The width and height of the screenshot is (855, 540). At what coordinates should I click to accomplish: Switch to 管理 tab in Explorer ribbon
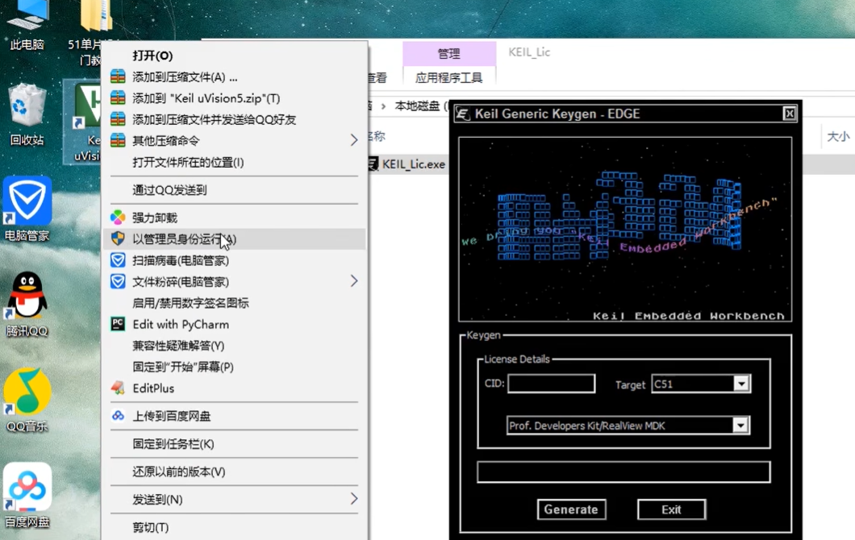tap(449, 53)
